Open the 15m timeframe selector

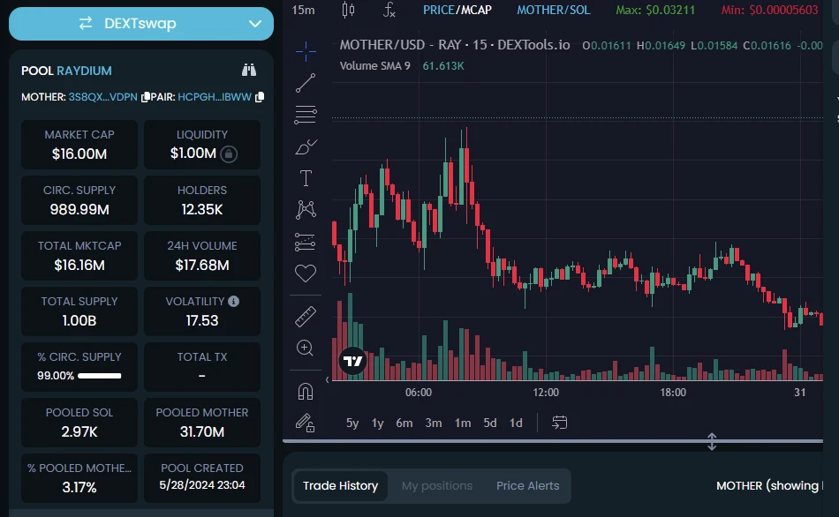click(304, 10)
